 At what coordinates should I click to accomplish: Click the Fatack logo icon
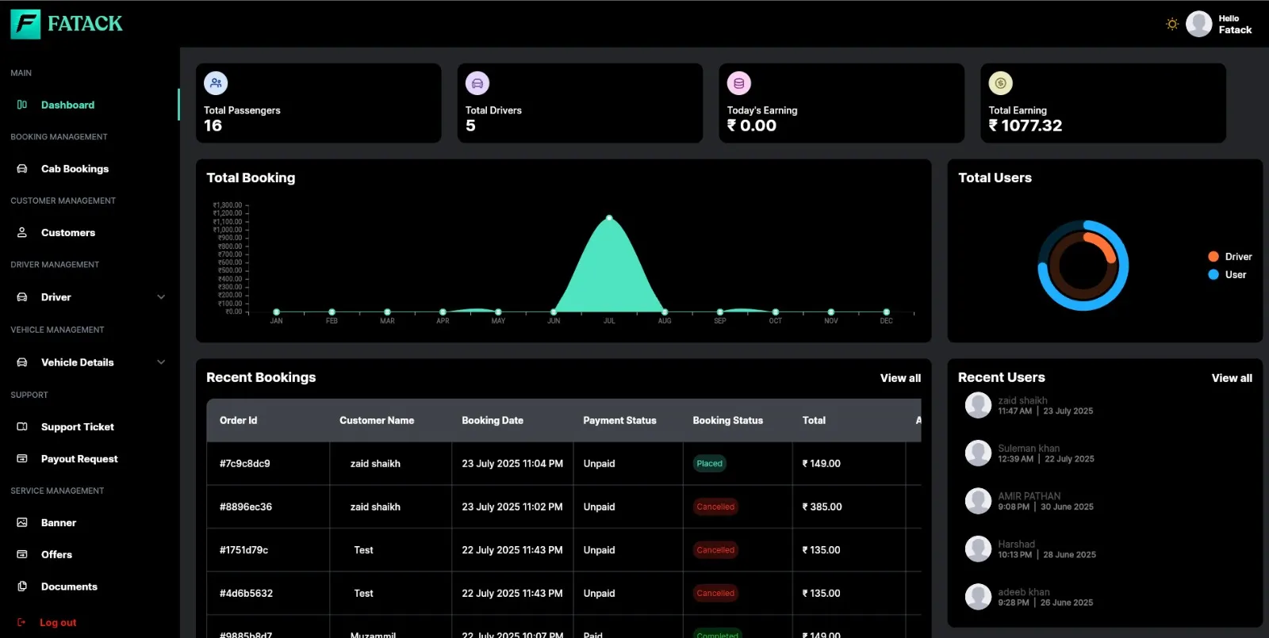click(x=25, y=24)
